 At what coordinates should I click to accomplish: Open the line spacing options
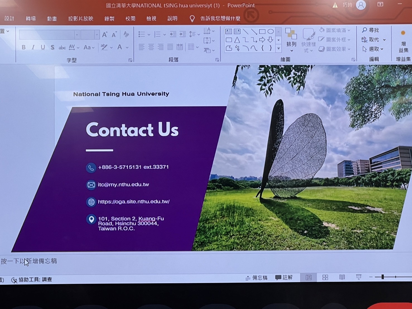[194, 34]
